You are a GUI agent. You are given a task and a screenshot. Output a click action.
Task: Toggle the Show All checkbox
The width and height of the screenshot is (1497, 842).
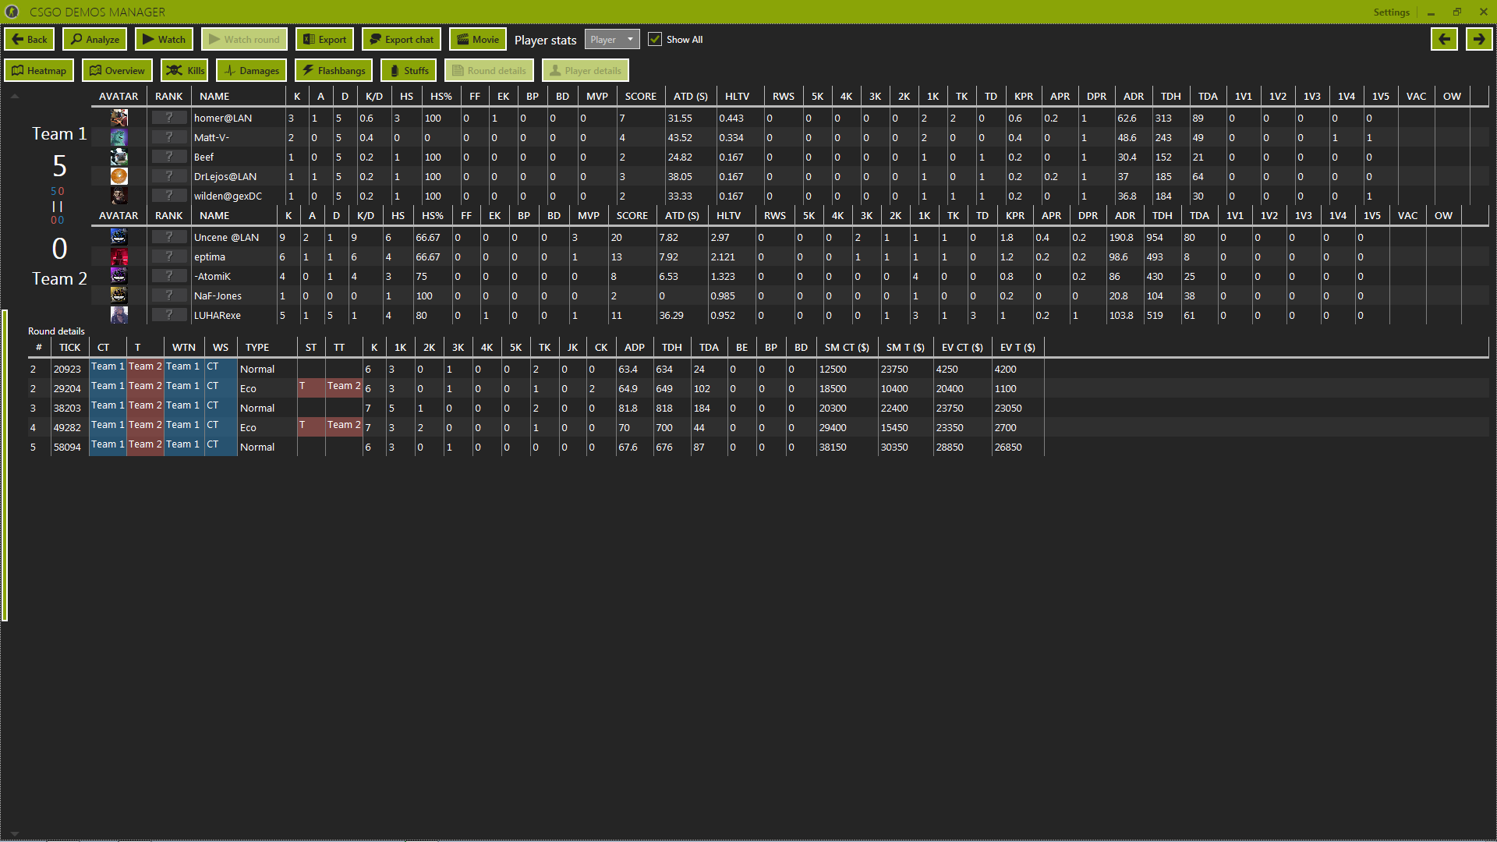(x=655, y=39)
